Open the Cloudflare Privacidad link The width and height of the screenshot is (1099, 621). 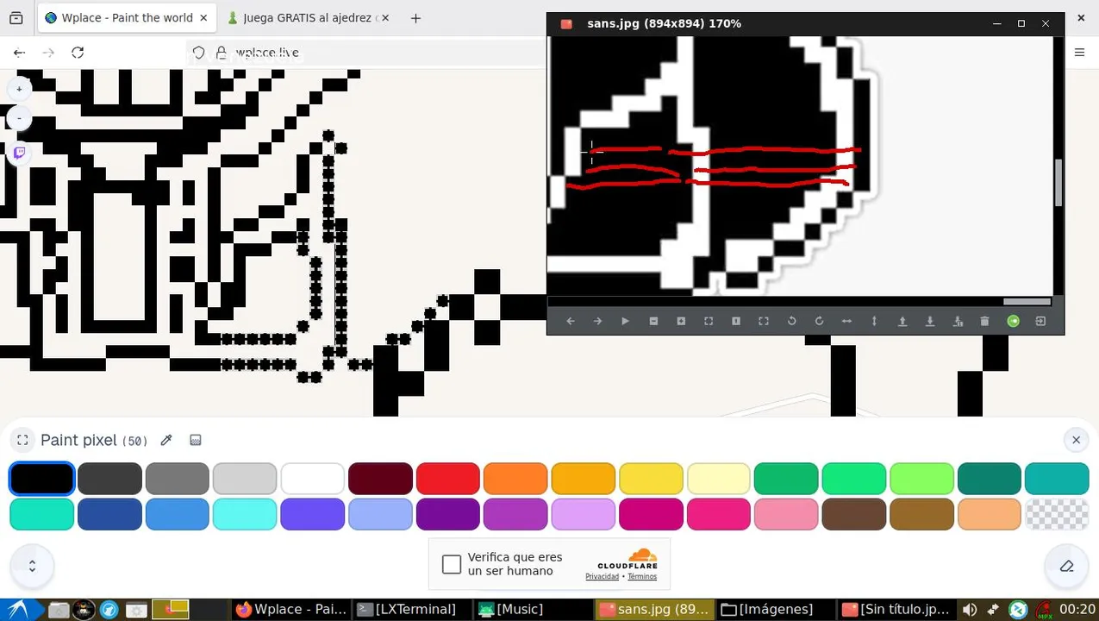coord(603,576)
